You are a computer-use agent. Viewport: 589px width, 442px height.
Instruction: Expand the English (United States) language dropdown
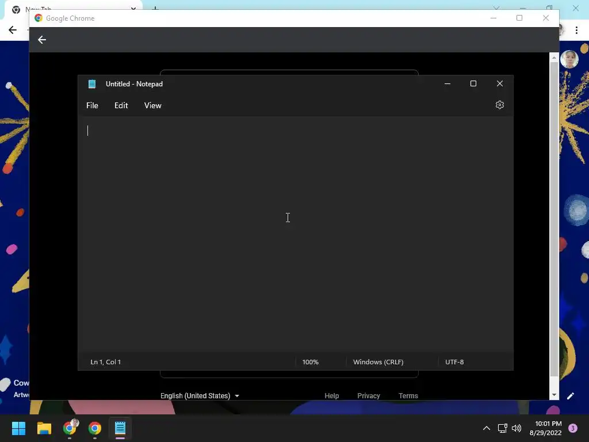(x=200, y=396)
